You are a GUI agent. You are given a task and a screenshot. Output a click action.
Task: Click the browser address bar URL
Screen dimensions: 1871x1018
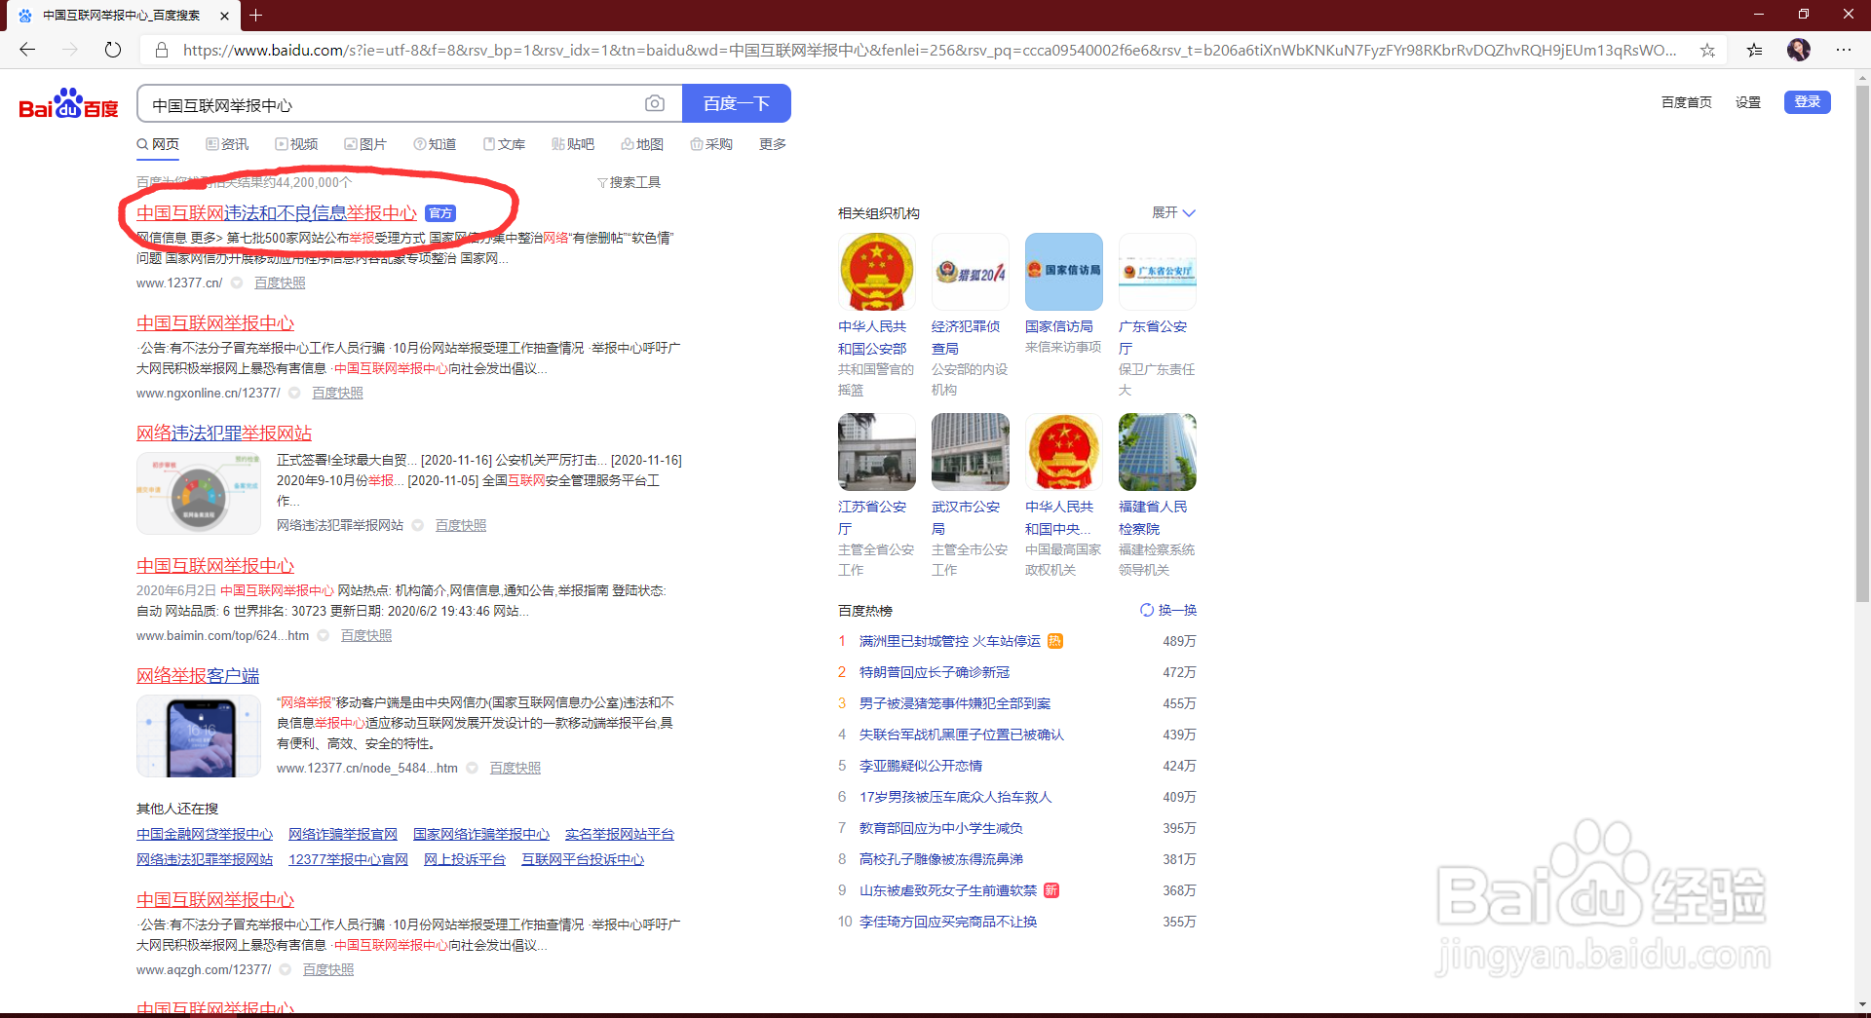pos(930,50)
